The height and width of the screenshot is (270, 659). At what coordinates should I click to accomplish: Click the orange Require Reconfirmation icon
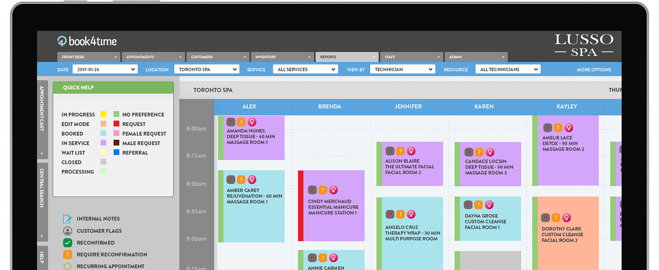(68, 255)
